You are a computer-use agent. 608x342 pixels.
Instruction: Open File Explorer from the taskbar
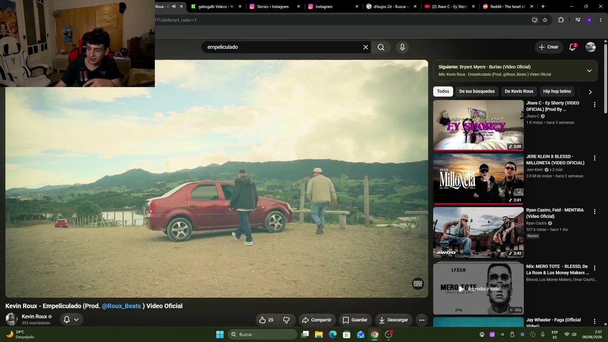(319, 334)
